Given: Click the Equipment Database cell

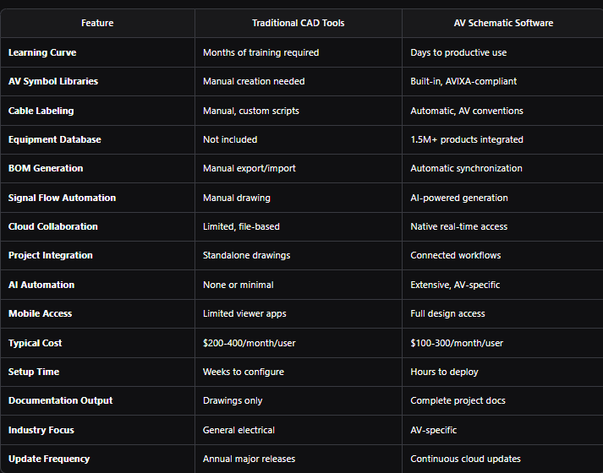Looking at the screenshot, I should coord(55,139).
